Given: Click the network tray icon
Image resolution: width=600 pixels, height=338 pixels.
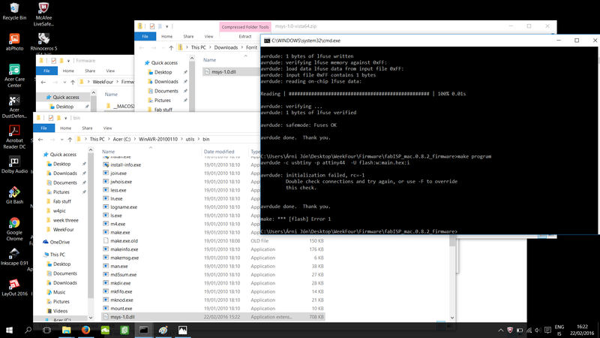Looking at the screenshot, I should click(x=529, y=330).
